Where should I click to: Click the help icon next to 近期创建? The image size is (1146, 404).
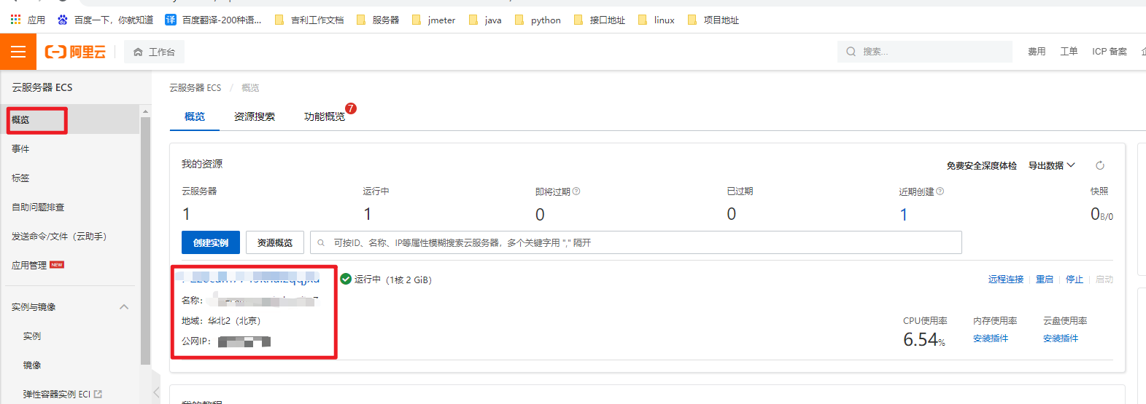click(x=940, y=191)
